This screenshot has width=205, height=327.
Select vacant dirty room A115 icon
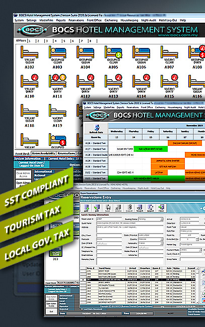[169, 81]
